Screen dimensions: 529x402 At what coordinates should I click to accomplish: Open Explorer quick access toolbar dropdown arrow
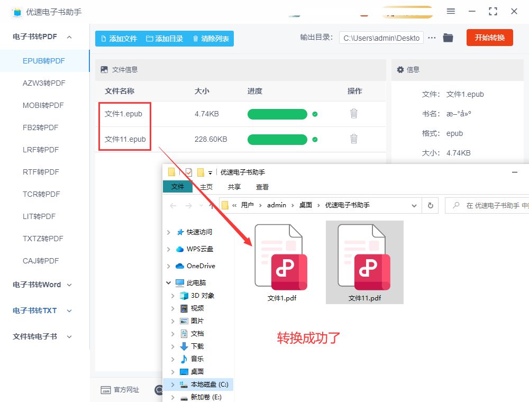tap(210, 172)
